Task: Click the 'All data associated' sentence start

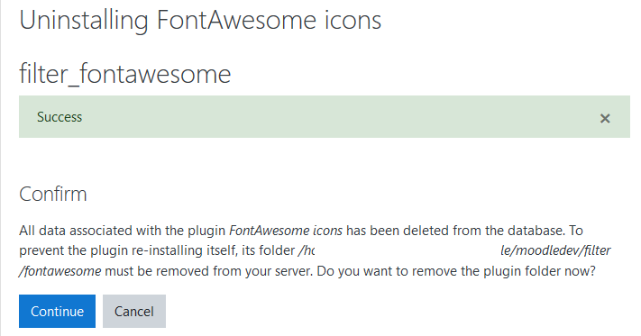Action: 75,231
